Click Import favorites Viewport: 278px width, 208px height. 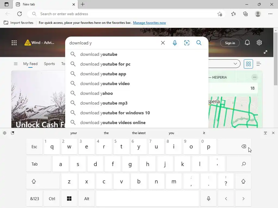[x=18, y=23]
